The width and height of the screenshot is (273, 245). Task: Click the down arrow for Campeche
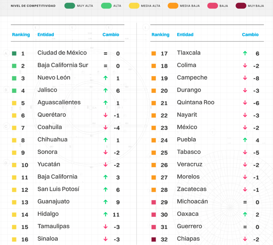(245, 78)
